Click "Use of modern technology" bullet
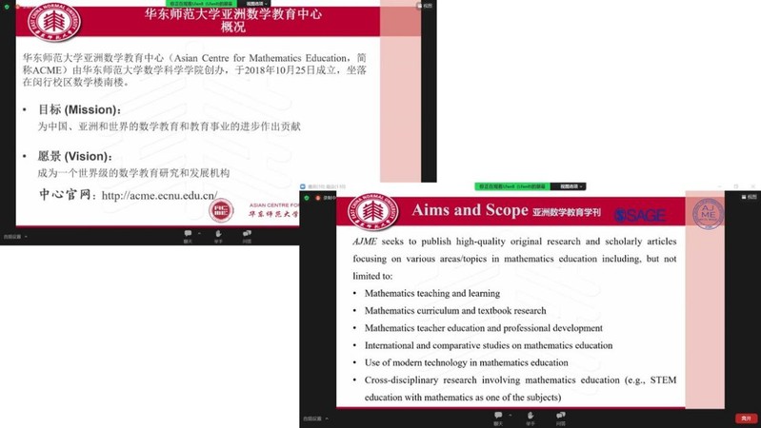 click(x=466, y=362)
